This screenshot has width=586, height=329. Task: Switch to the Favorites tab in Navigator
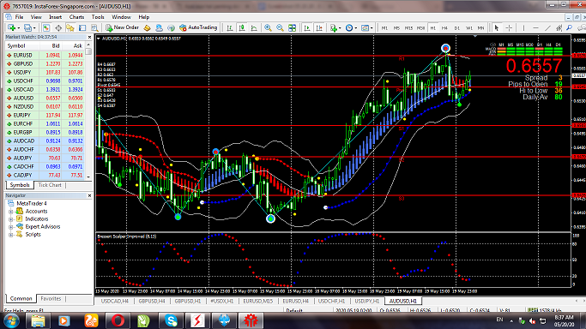click(x=51, y=298)
